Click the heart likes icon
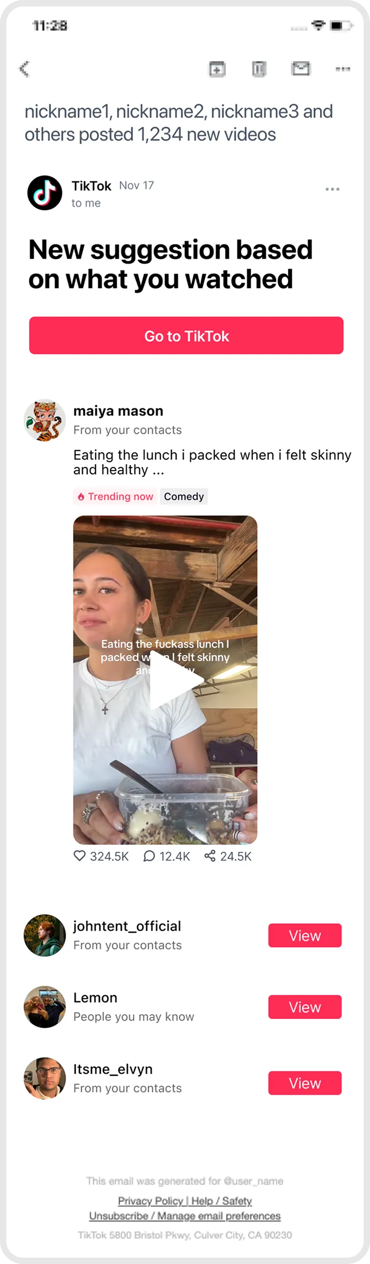The width and height of the screenshot is (370, 1264). [x=79, y=856]
